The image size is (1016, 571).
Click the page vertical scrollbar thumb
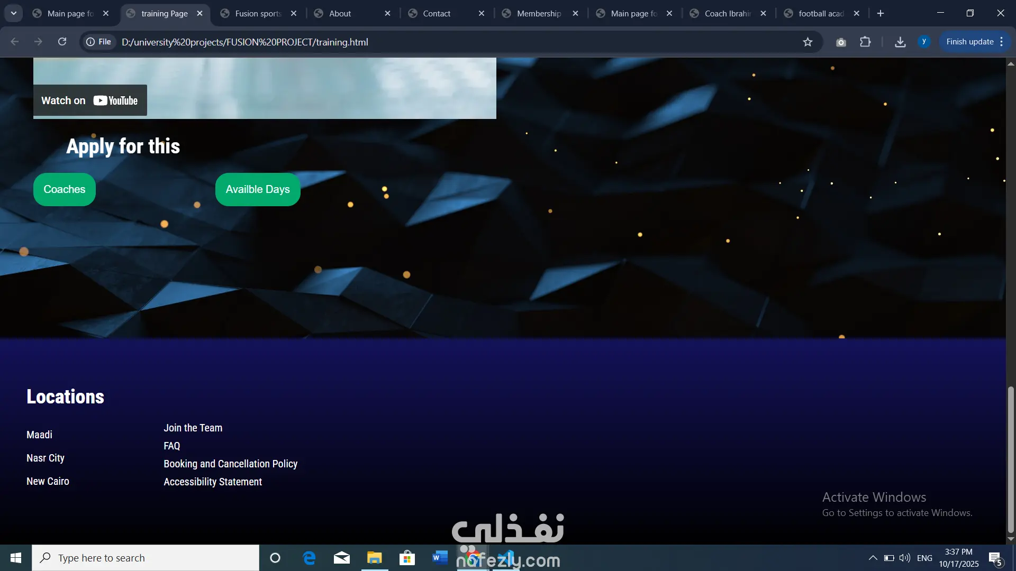point(1011,460)
